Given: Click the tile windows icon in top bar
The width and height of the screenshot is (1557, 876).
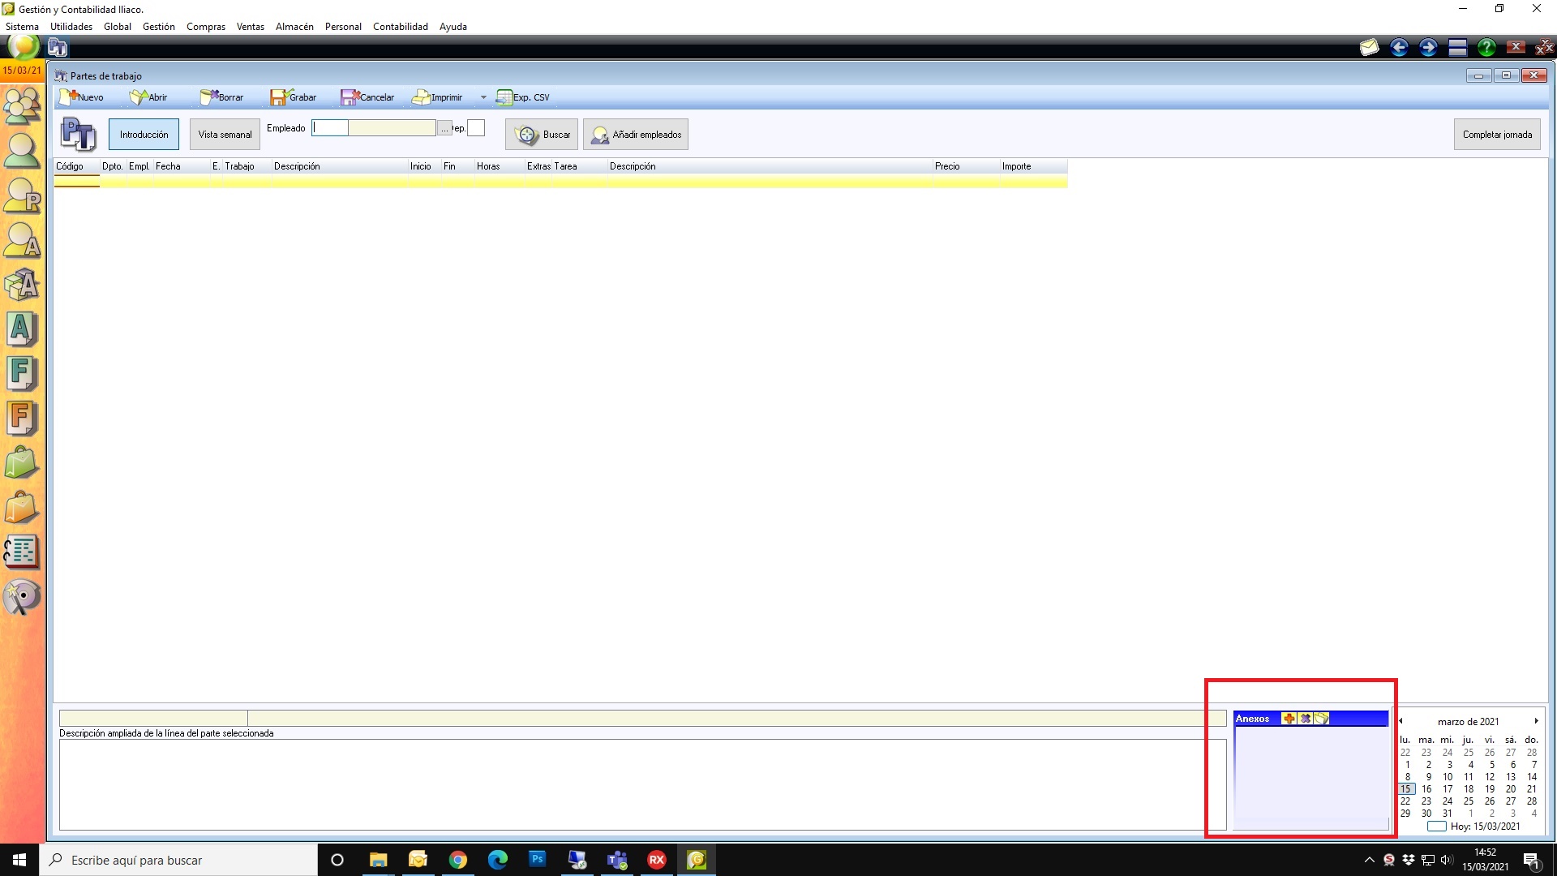Looking at the screenshot, I should pos(1457,48).
